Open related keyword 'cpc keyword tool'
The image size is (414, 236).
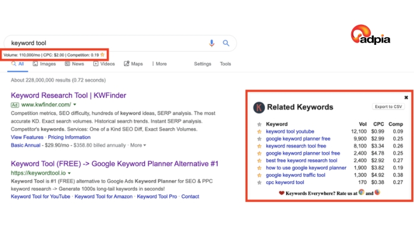[285, 182]
